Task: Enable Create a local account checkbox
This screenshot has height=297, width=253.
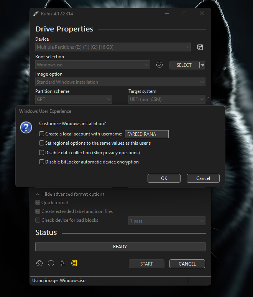Action: pos(42,134)
